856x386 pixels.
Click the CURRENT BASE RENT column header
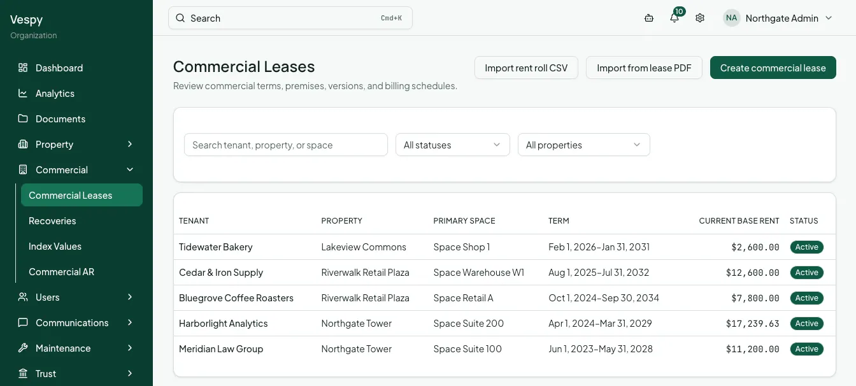(x=739, y=220)
